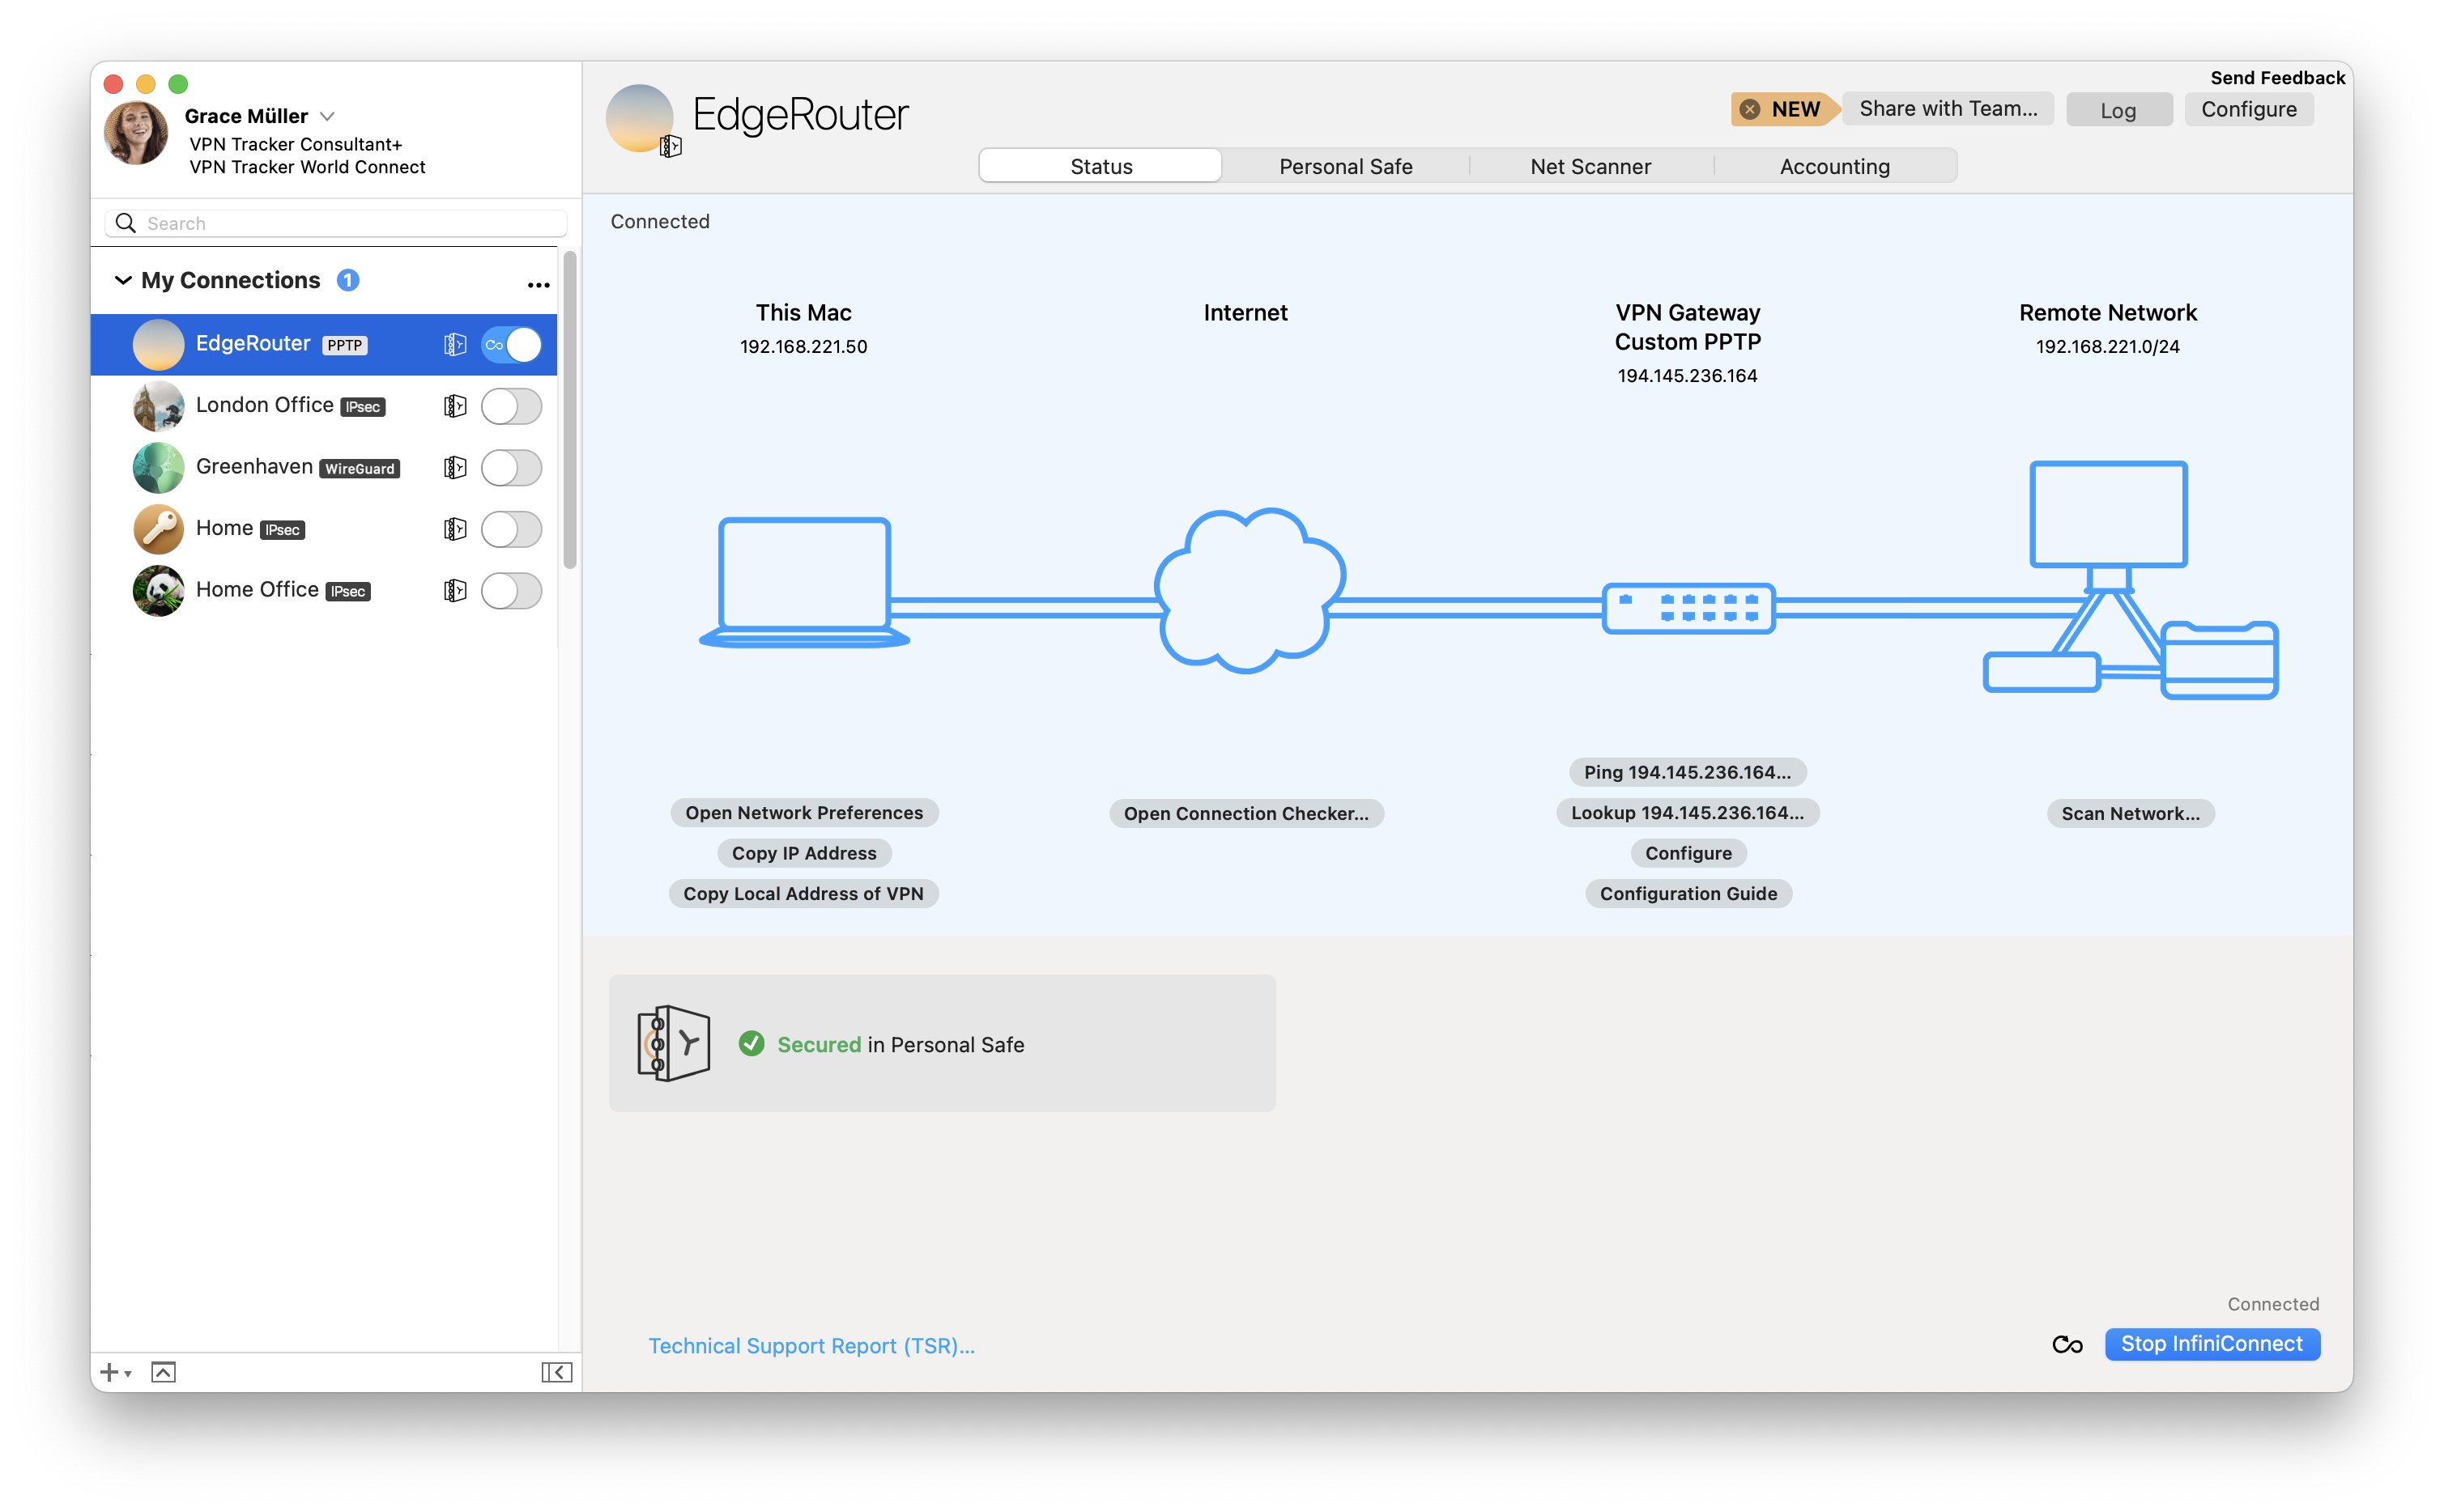This screenshot has height=1512, width=2444.
Task: Click the large Personal Safe icon in the Secured panel
Action: [673, 1043]
